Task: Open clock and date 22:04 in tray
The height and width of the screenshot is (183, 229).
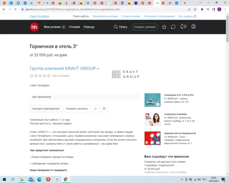Action: [213, 179]
